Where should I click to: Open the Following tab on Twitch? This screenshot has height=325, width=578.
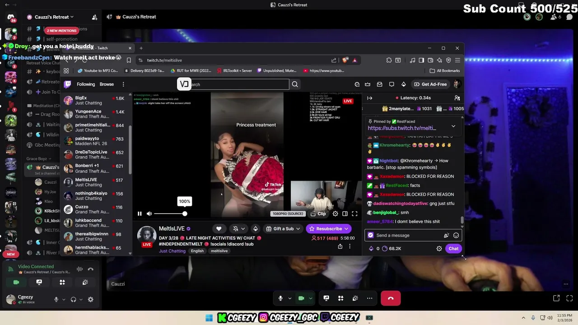(86, 84)
